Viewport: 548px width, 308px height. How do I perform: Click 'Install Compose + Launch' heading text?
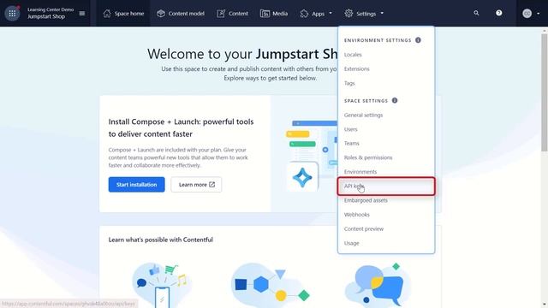coord(181,127)
